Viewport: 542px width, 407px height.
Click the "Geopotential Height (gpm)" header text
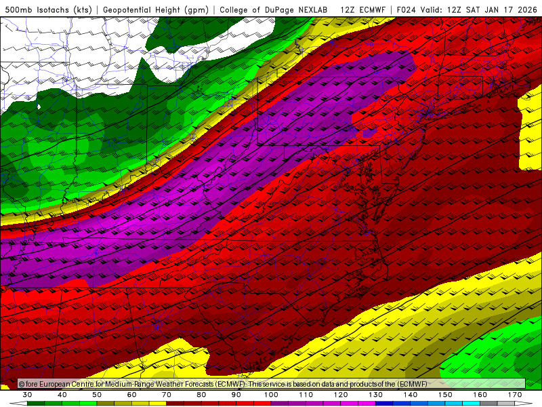coord(156,9)
